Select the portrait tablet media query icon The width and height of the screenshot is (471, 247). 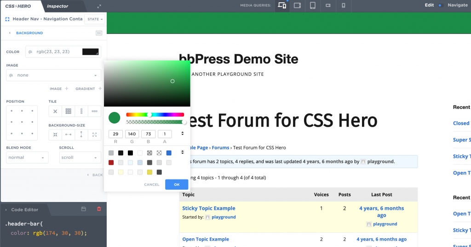point(313,6)
